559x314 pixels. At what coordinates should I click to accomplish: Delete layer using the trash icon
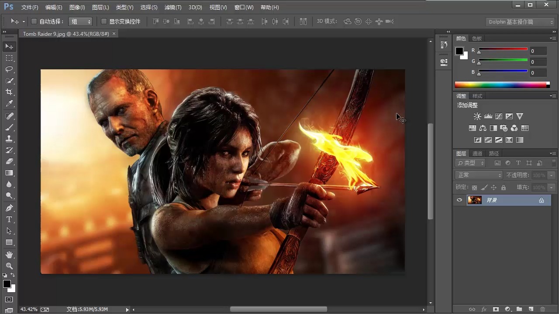click(542, 309)
